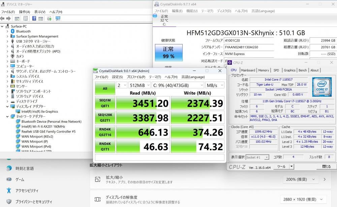Switch to the Memory tab in CPU-Z
The height and width of the screenshot is (207, 337).
pos(264,70)
